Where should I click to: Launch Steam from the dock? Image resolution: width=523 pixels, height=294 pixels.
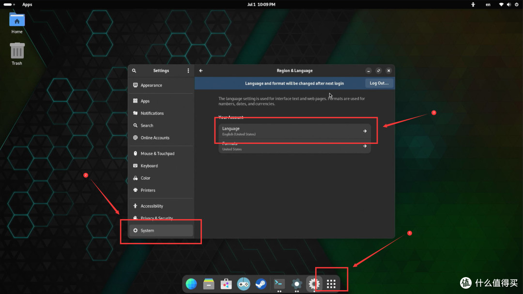click(x=261, y=284)
